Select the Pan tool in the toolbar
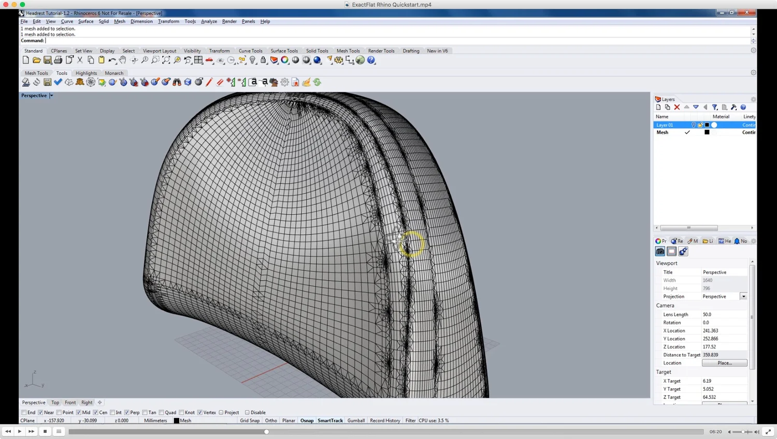 [x=123, y=60]
